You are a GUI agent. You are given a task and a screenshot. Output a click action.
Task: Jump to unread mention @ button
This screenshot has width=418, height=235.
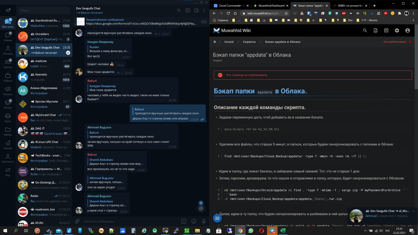201,208
